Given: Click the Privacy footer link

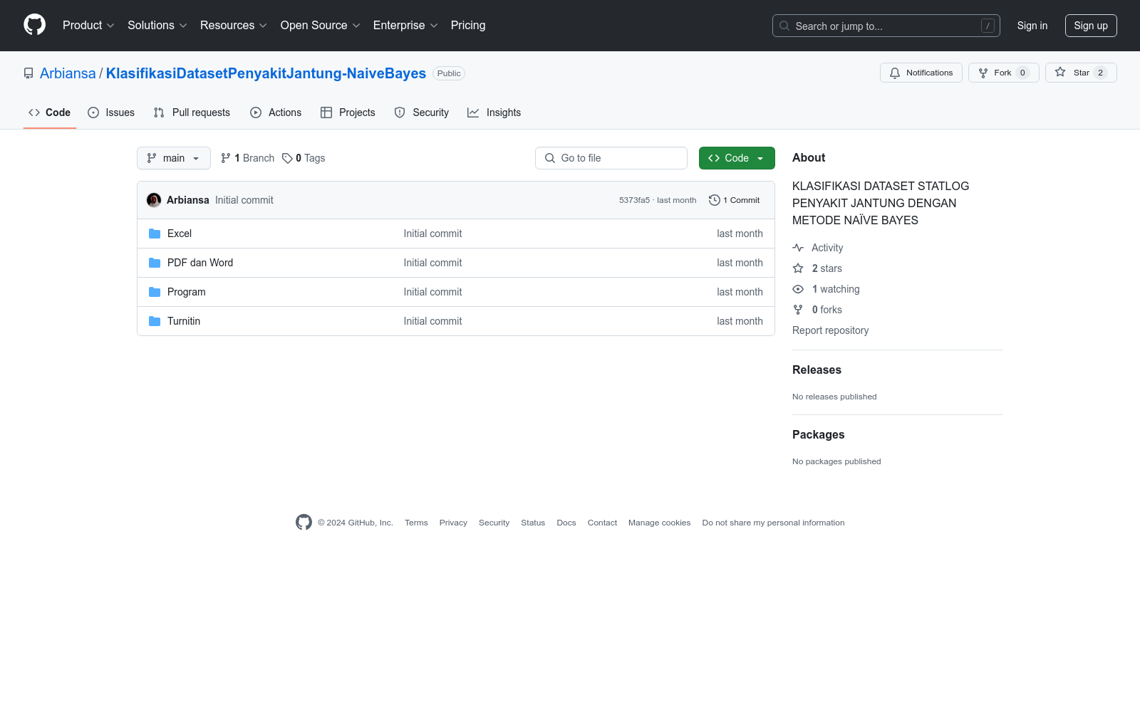Looking at the screenshot, I should click(453, 523).
